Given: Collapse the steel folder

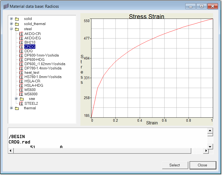Looking at the screenshot, I should pyautogui.click(x=11, y=29).
